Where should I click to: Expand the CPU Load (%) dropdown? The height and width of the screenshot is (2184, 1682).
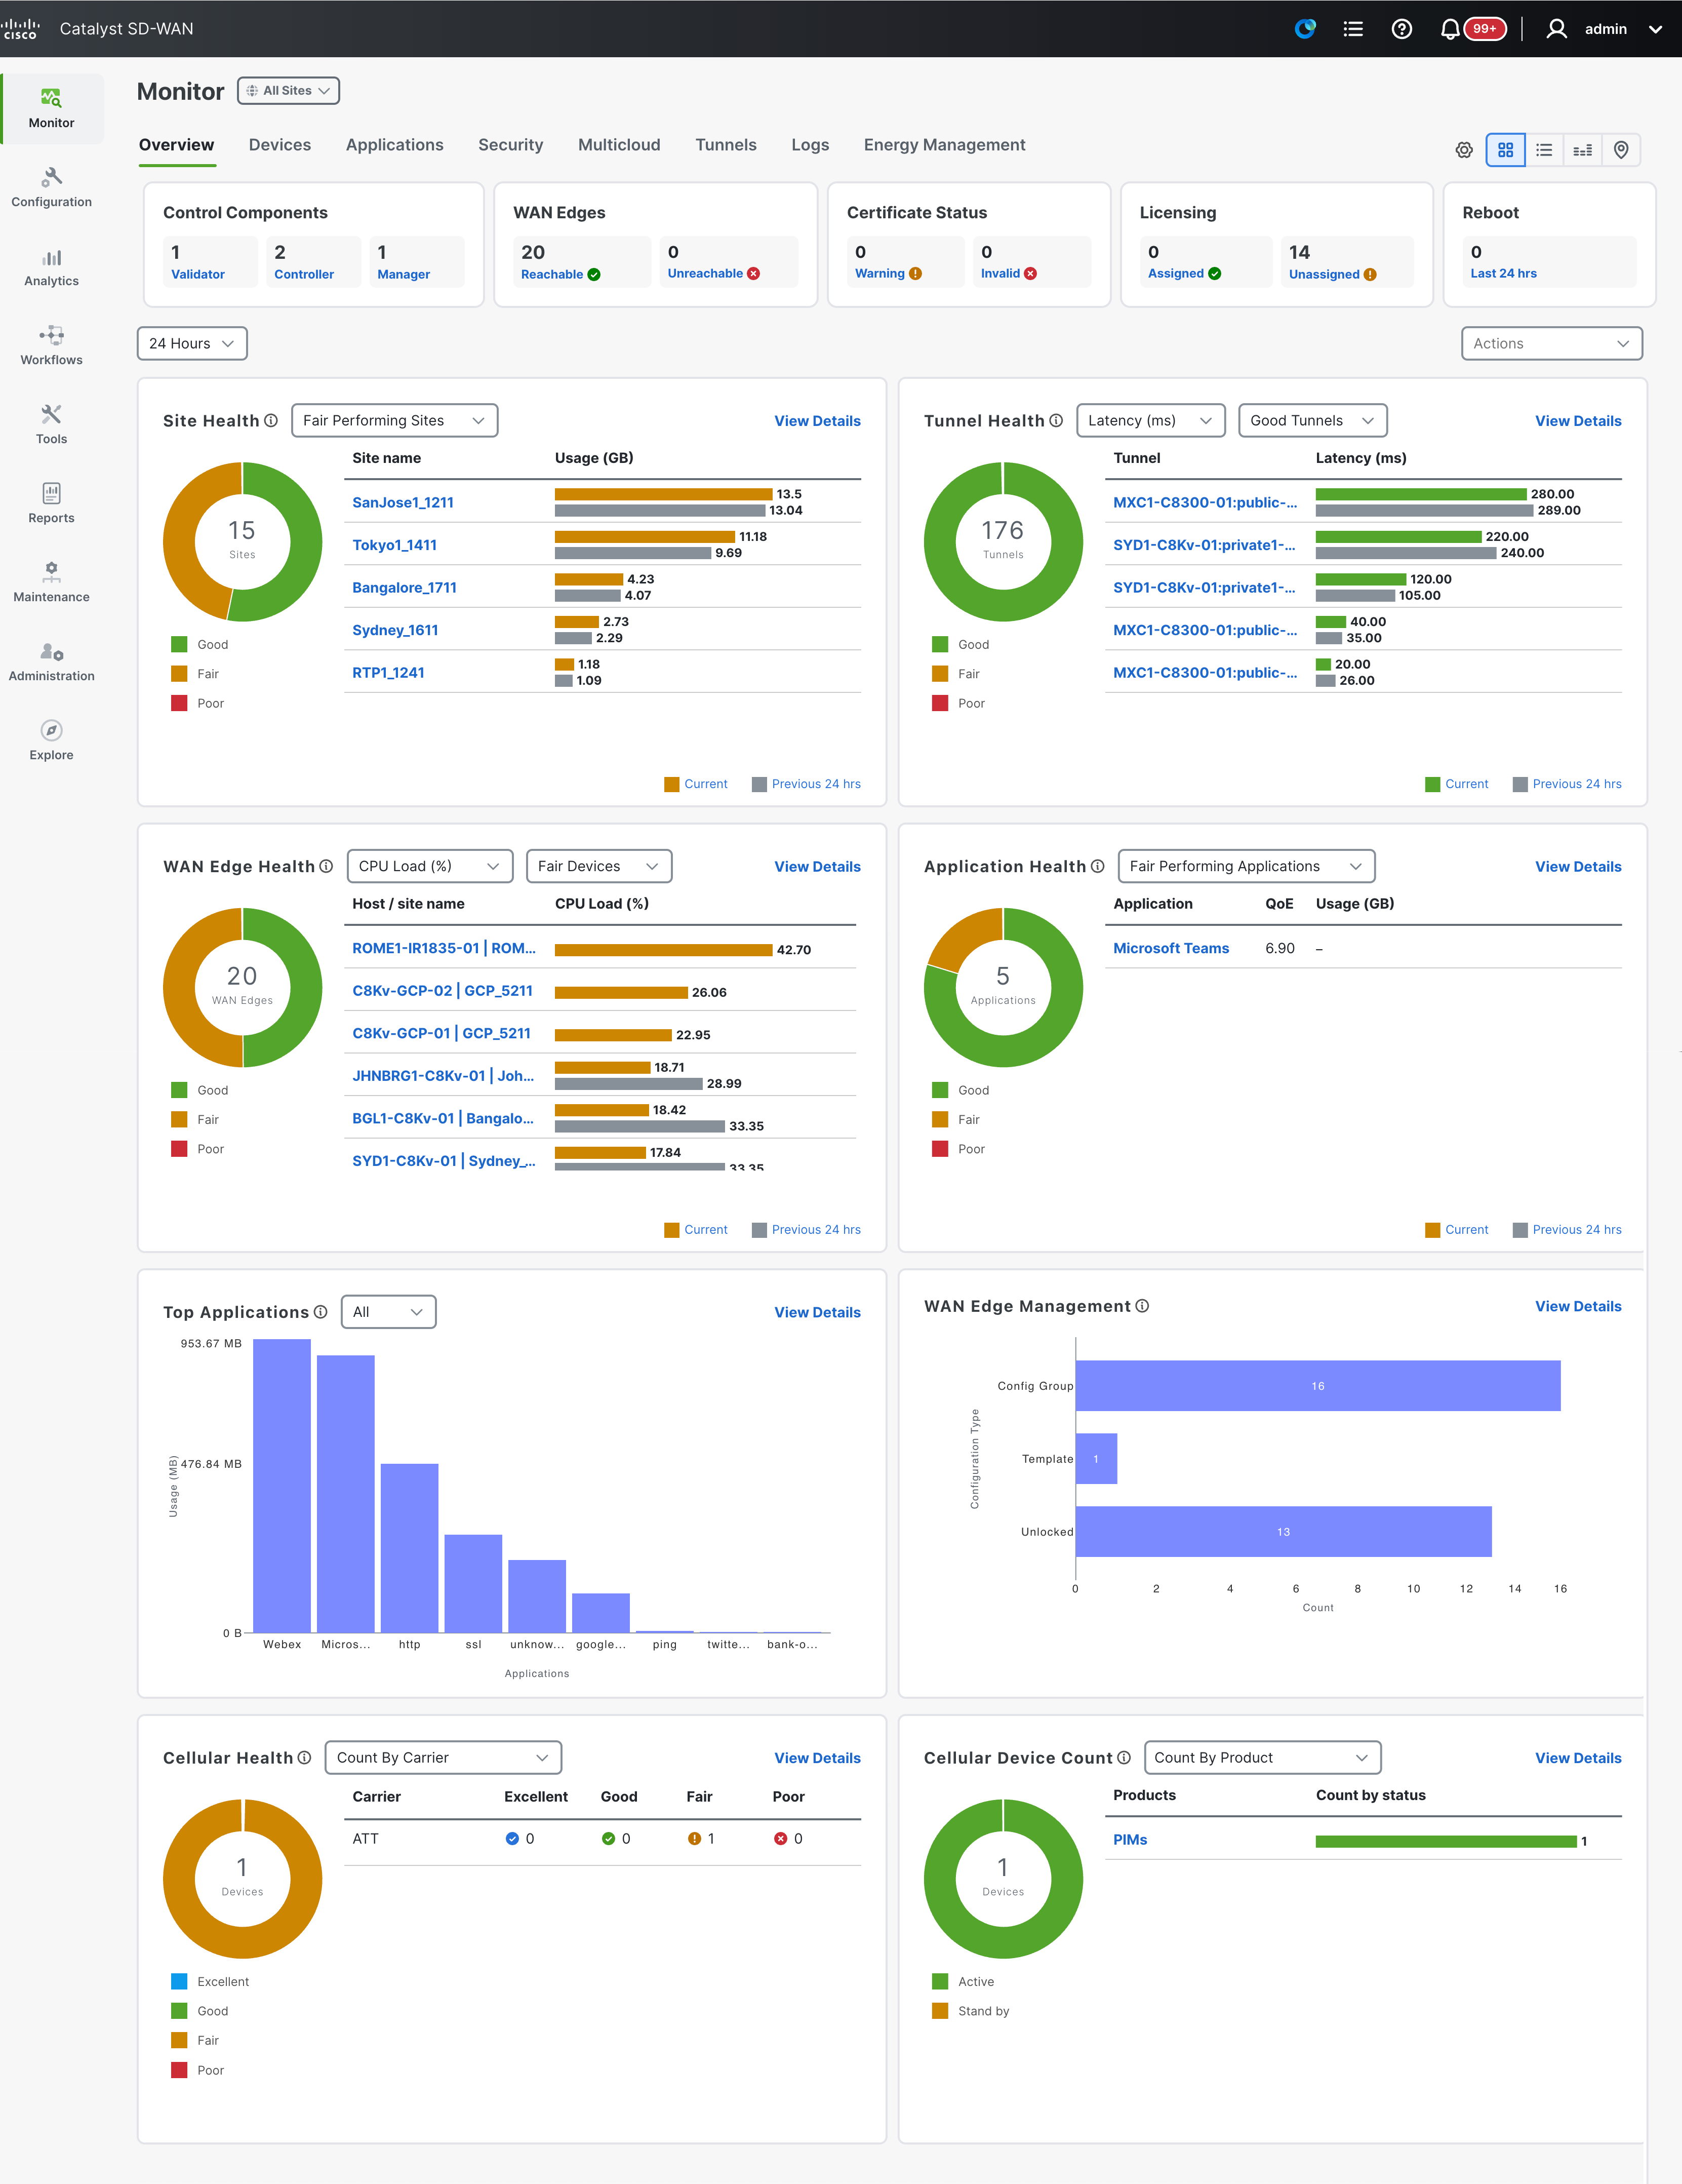[x=430, y=866]
